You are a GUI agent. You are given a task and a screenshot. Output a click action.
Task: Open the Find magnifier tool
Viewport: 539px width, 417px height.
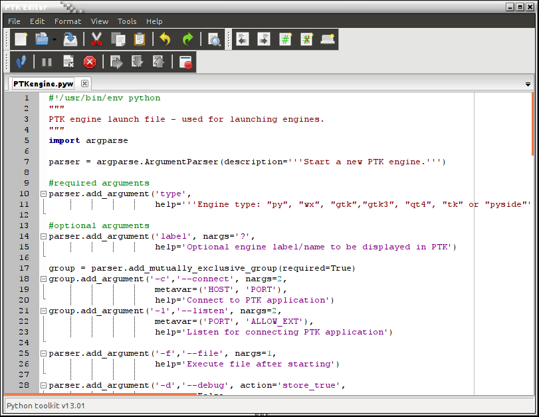click(214, 39)
